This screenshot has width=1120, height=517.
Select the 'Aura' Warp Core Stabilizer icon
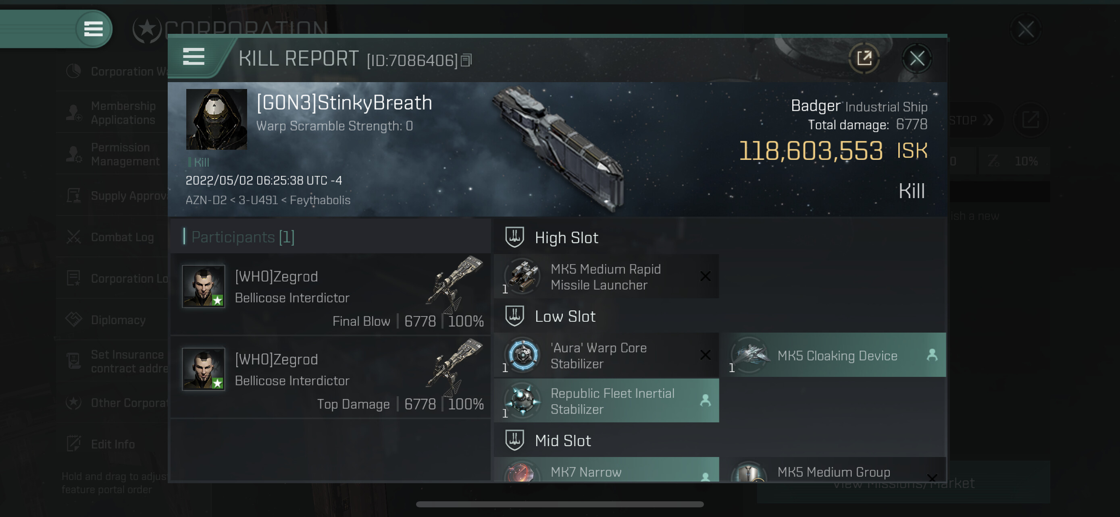click(523, 355)
